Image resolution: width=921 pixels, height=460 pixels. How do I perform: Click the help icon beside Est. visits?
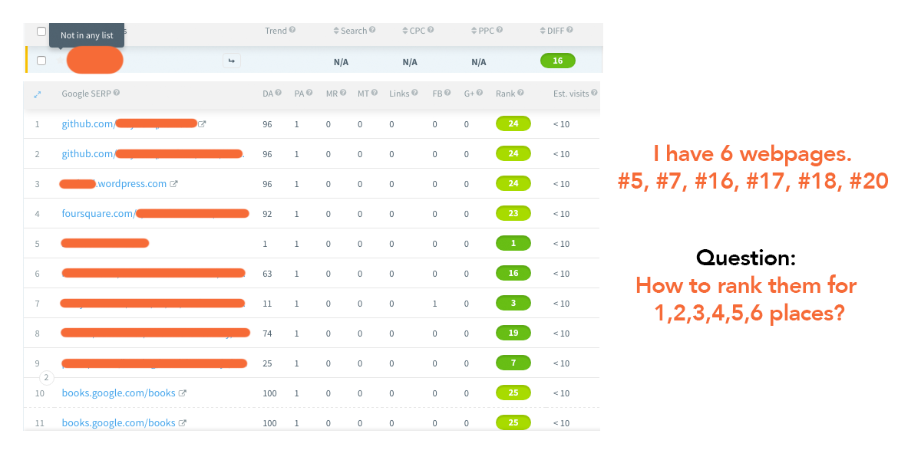click(593, 93)
